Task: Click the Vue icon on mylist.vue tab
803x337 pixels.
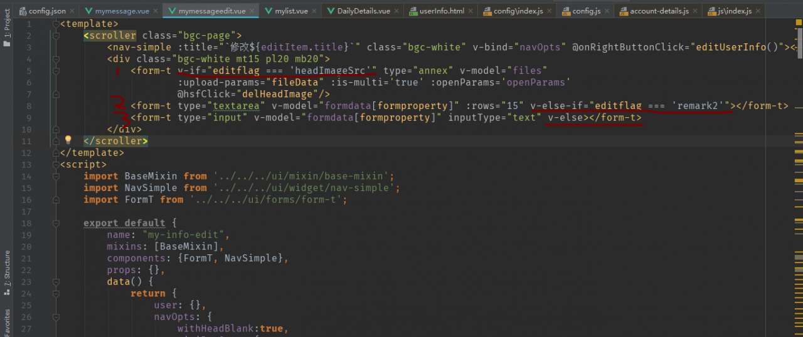Action: 269,11
